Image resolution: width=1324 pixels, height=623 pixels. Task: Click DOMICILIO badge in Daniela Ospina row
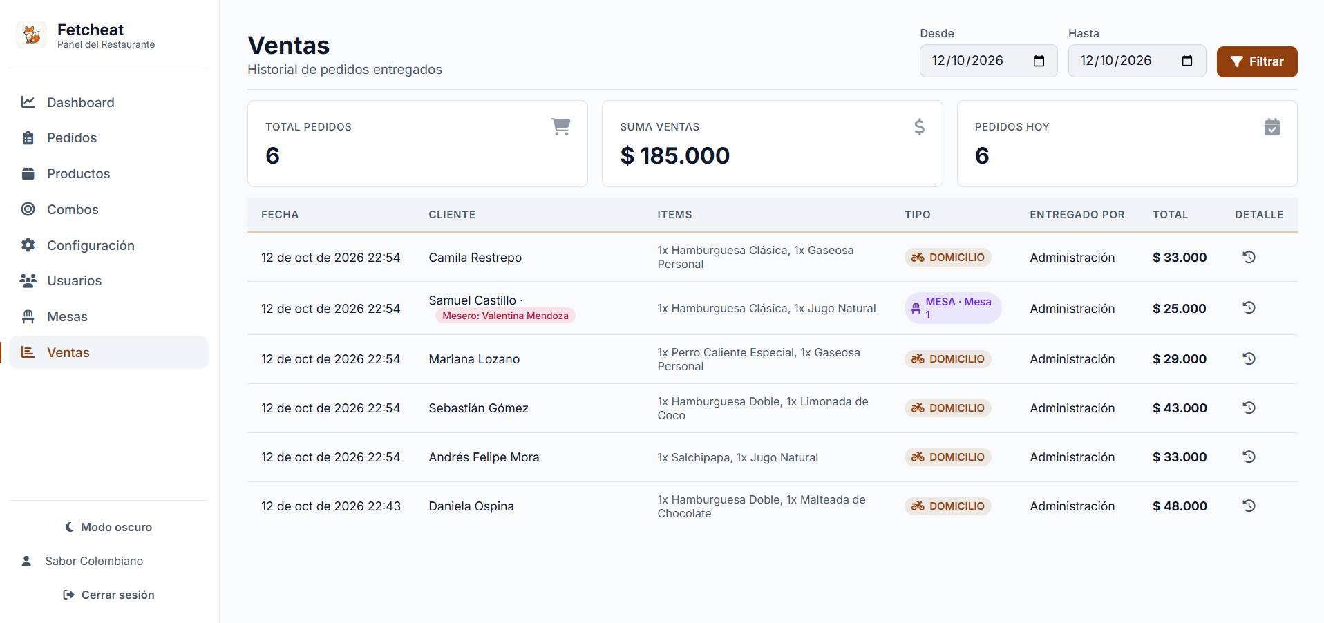click(947, 506)
